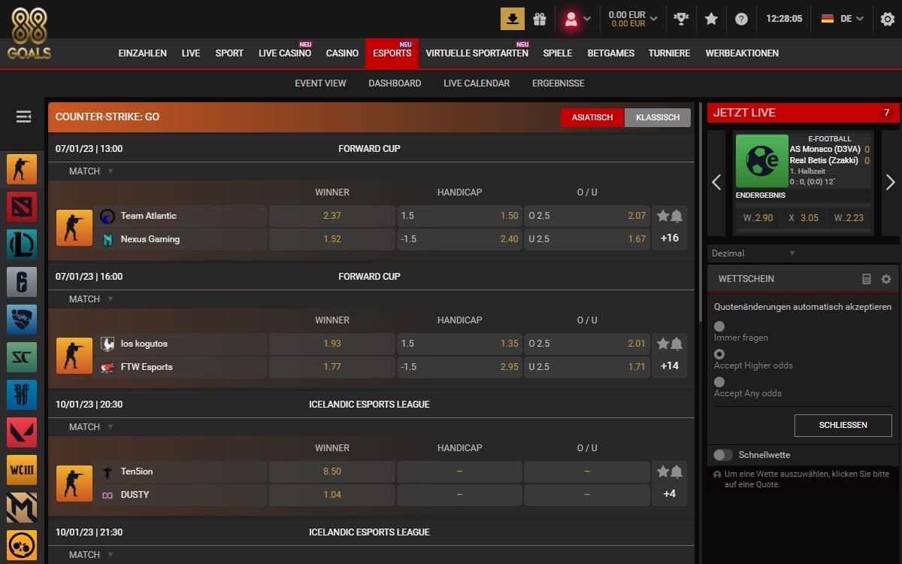Open the user account avatar icon
The image size is (902, 564).
tap(571, 19)
